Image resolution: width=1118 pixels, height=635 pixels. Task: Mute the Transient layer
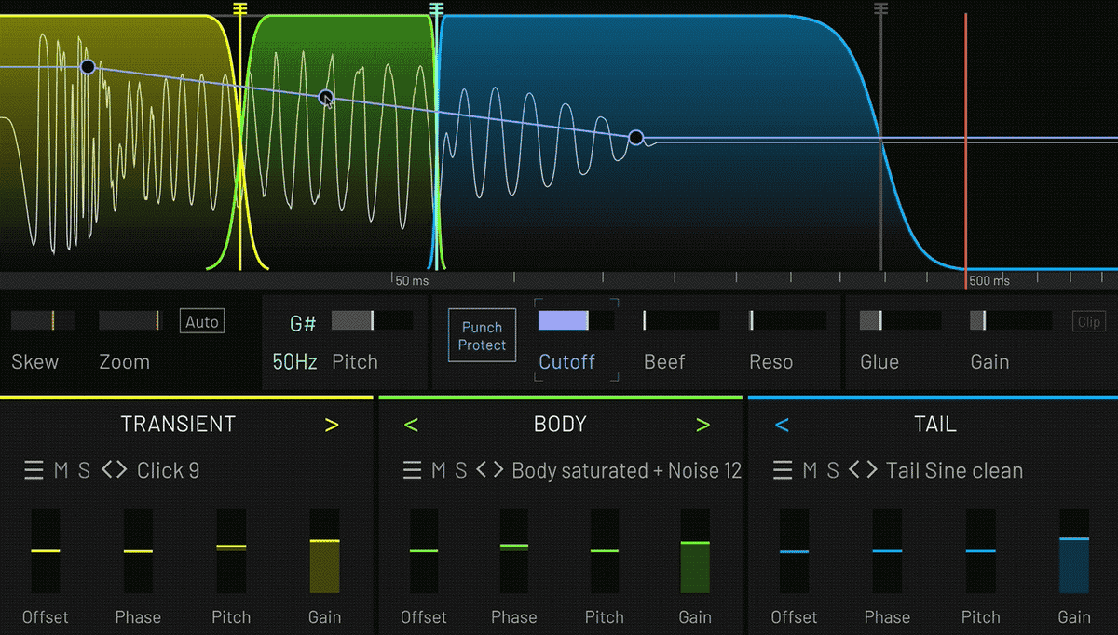pyautogui.click(x=62, y=470)
